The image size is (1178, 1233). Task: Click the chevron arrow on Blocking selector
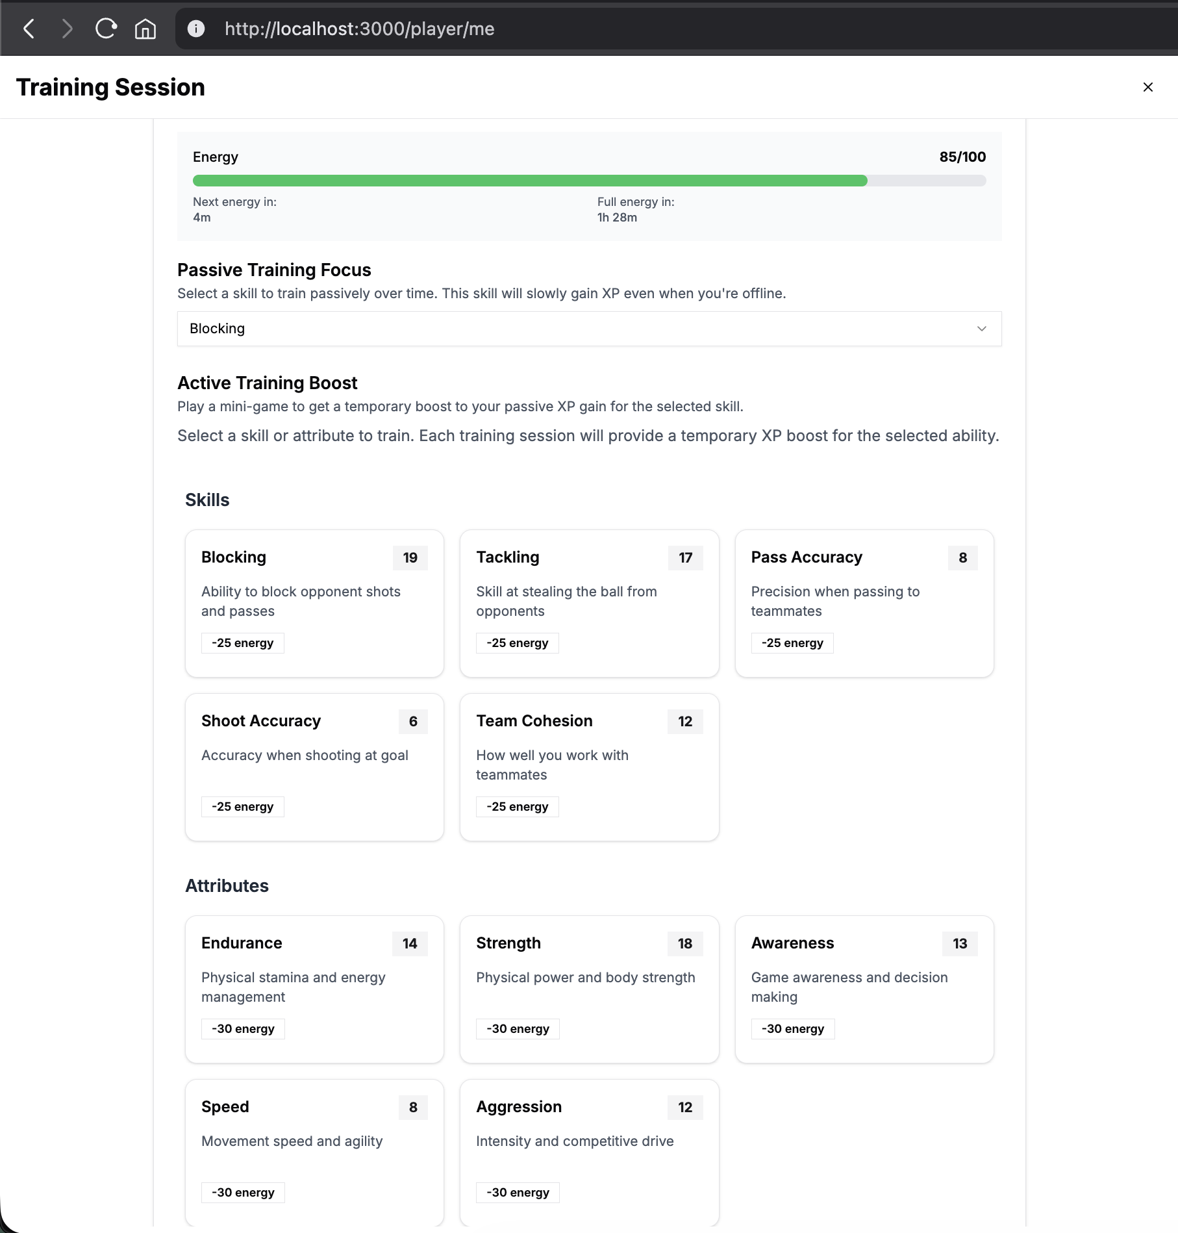point(981,329)
